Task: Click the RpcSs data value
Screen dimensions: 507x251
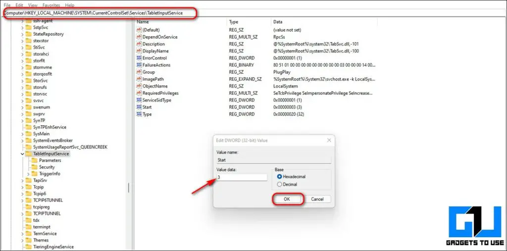Action: tap(279, 37)
